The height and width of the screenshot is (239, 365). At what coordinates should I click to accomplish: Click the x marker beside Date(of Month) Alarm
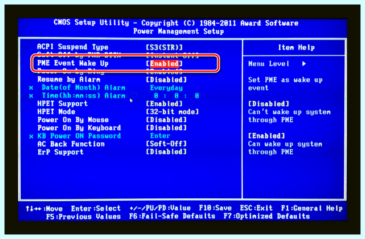click(x=31, y=88)
